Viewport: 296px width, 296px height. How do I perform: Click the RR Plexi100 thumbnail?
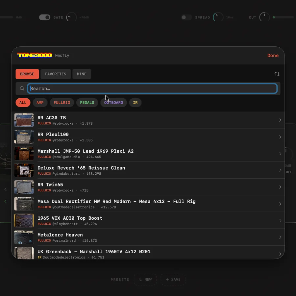coord(24,137)
